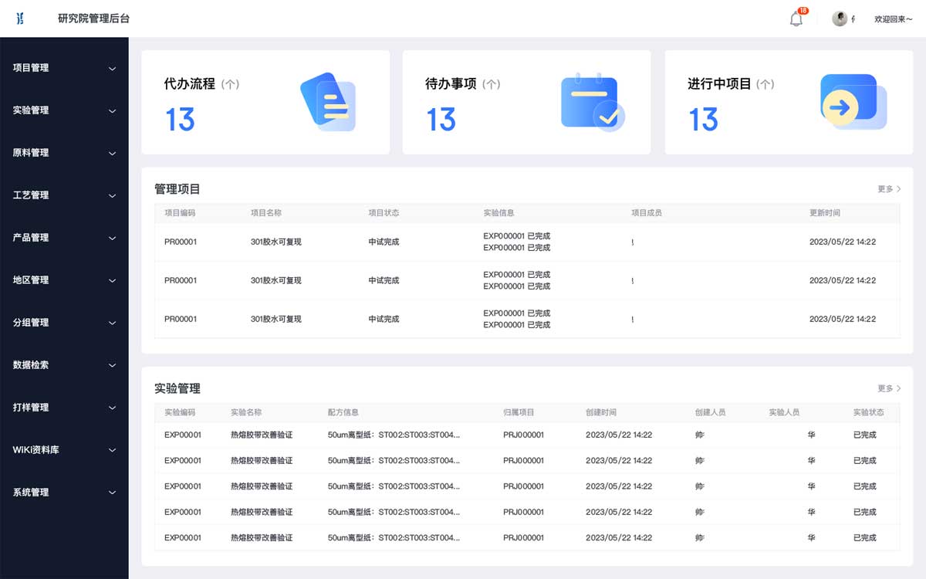Screen dimensions: 926x579
Task: Expand the 项目管理 menu chevron
Action: click(x=112, y=69)
